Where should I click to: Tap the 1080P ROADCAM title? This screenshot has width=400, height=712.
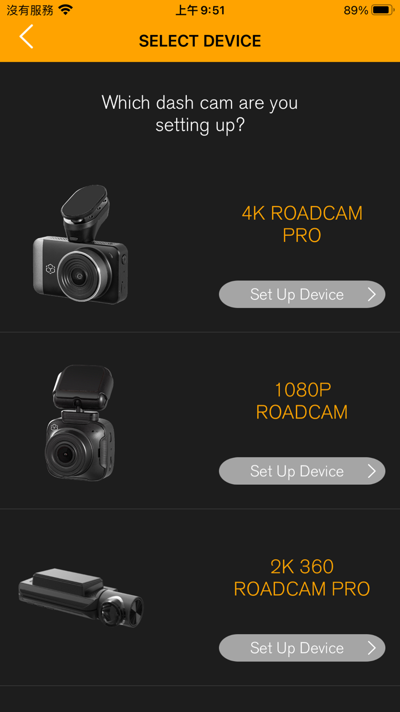[302, 401]
